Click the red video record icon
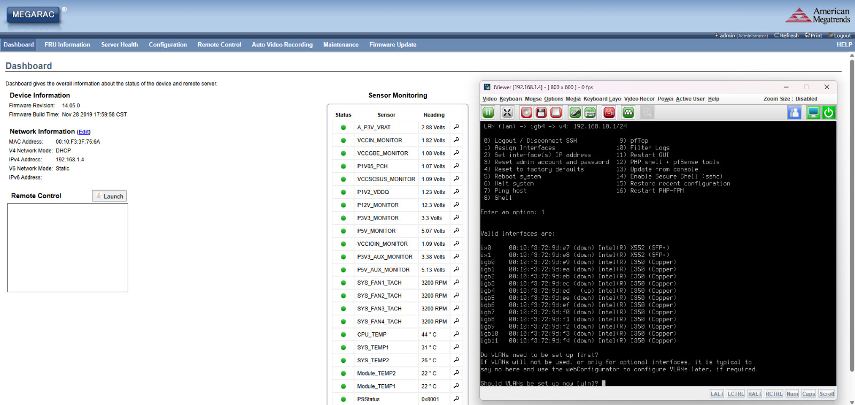The height and width of the screenshot is (405, 855). coord(609,112)
